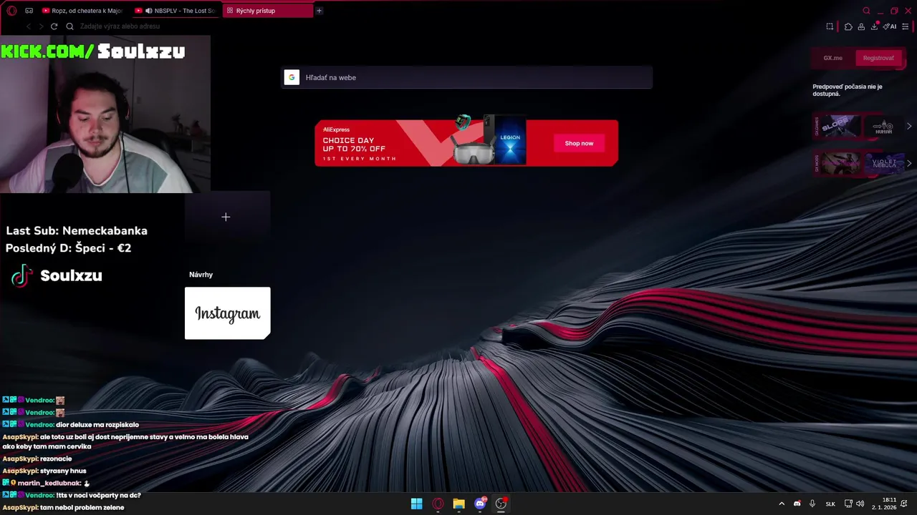Open the volume speaker tray icon
Screen dimensions: 917x515
tap(860, 504)
